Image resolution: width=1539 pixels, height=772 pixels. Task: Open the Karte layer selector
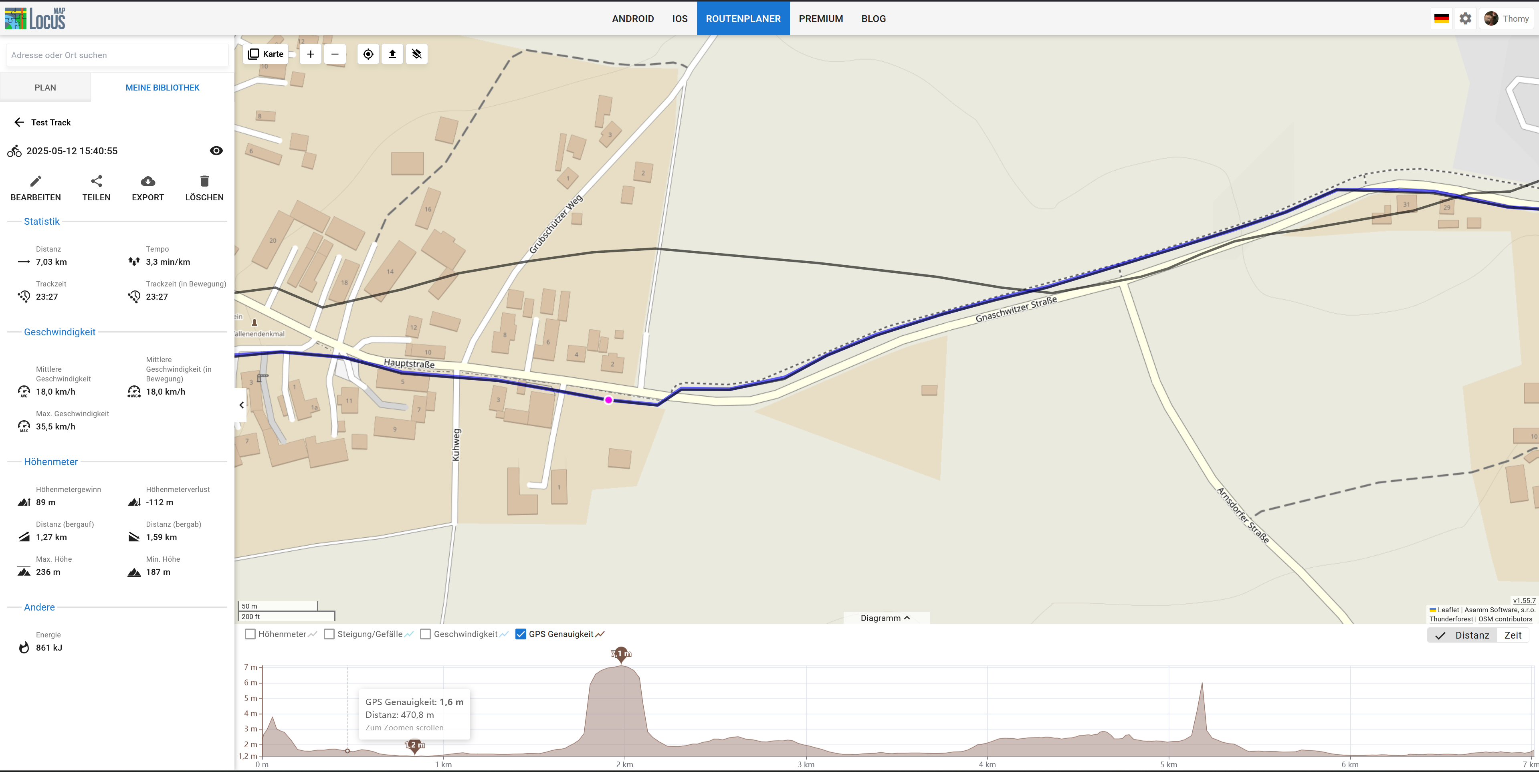point(266,54)
